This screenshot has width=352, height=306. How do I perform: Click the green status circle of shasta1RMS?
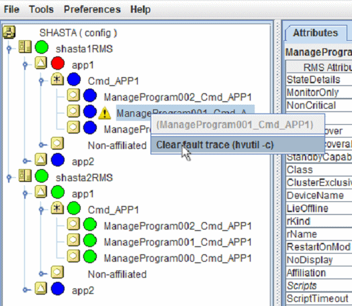point(42,47)
